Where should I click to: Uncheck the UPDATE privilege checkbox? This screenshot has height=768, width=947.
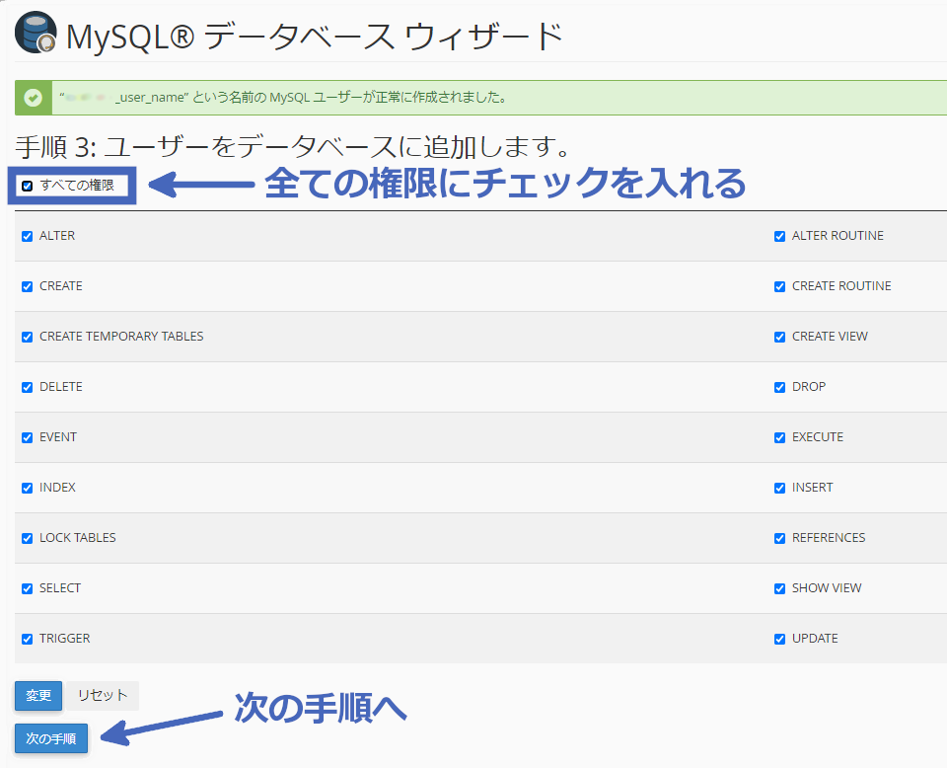pos(779,639)
